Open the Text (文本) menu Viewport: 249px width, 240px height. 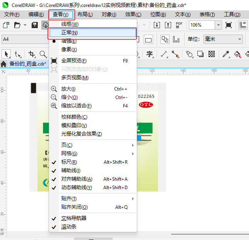183,15
